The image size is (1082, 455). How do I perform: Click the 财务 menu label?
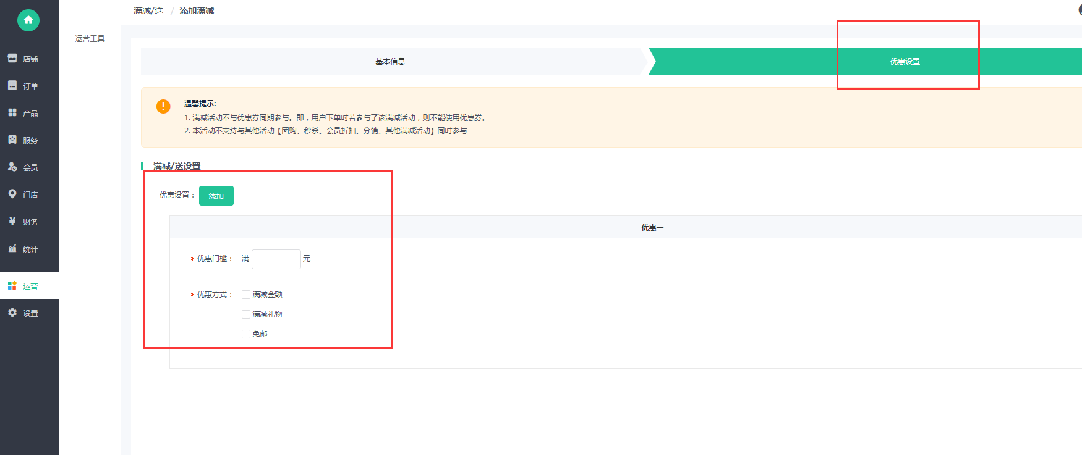click(x=30, y=222)
